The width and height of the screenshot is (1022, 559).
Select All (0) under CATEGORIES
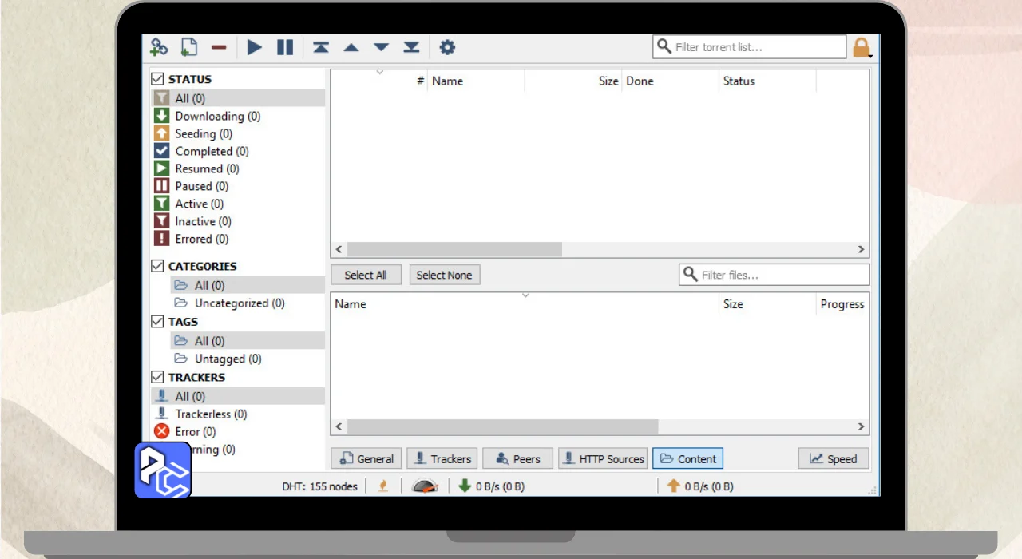click(x=248, y=285)
